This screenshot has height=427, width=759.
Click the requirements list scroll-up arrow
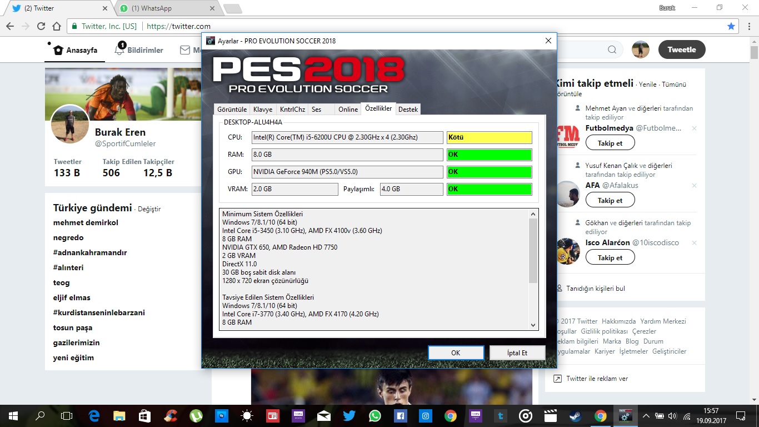pyautogui.click(x=533, y=214)
